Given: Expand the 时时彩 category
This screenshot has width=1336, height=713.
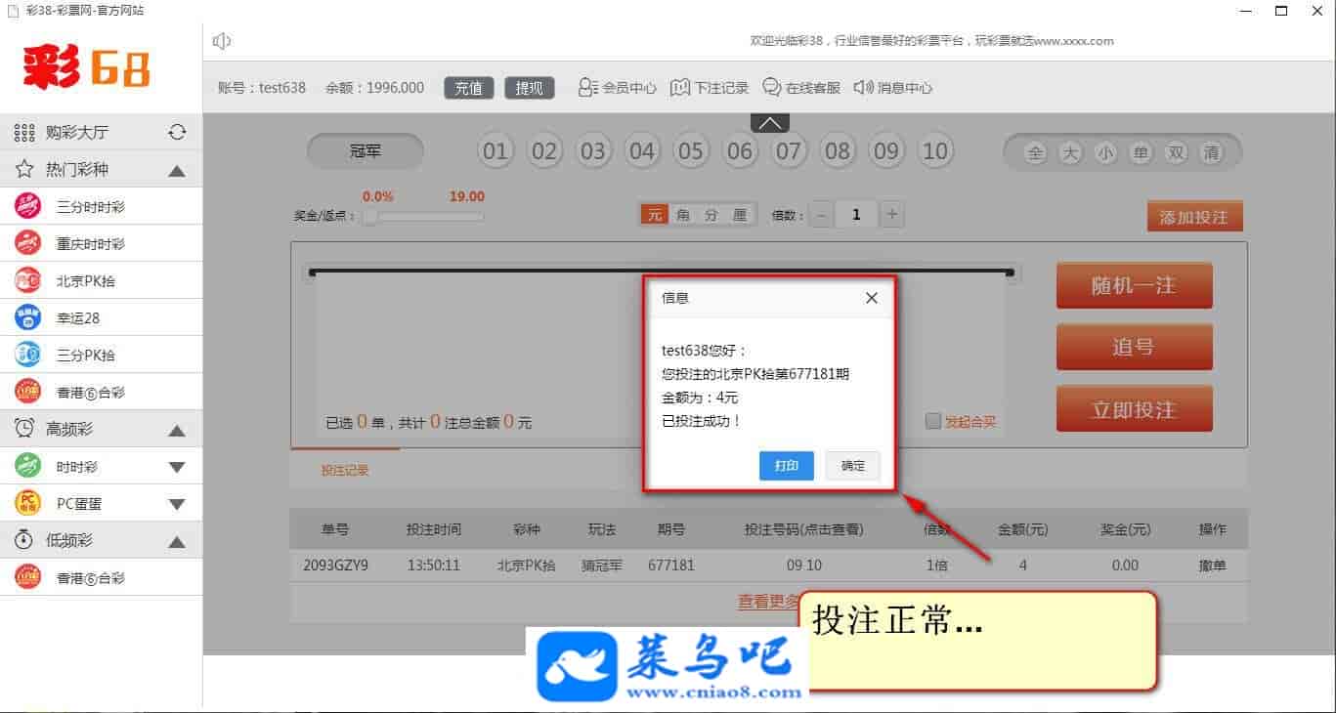Looking at the screenshot, I should click(x=177, y=468).
